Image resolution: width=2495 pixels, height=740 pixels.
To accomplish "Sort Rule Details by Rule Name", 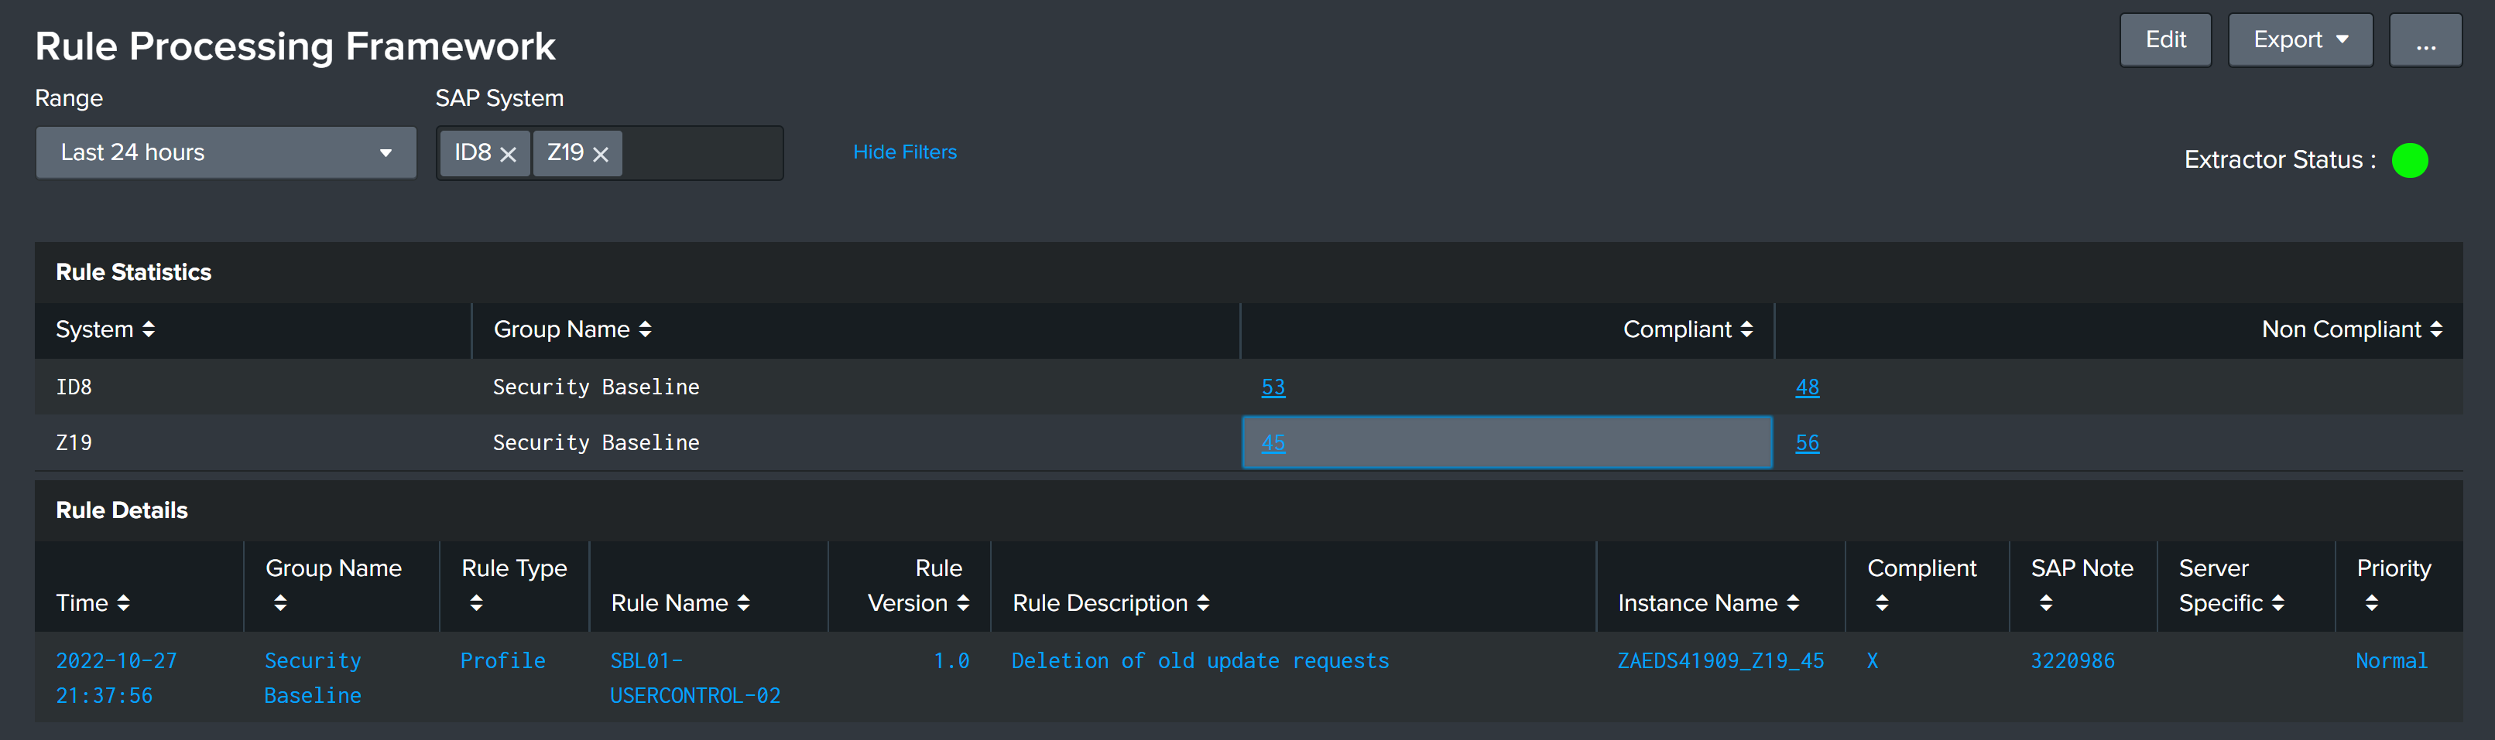I will (x=680, y=602).
